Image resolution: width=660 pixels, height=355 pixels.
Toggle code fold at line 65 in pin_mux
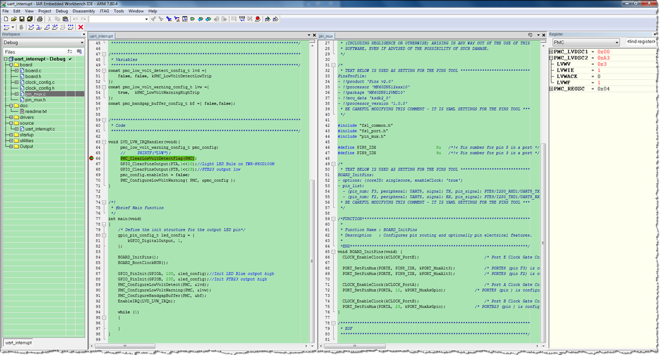point(334,251)
